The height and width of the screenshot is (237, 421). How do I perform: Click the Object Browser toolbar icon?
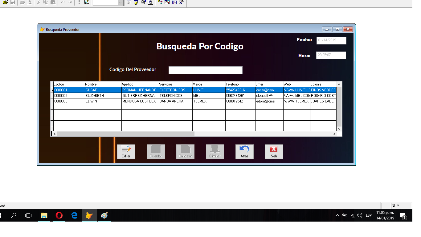(x=167, y=2)
